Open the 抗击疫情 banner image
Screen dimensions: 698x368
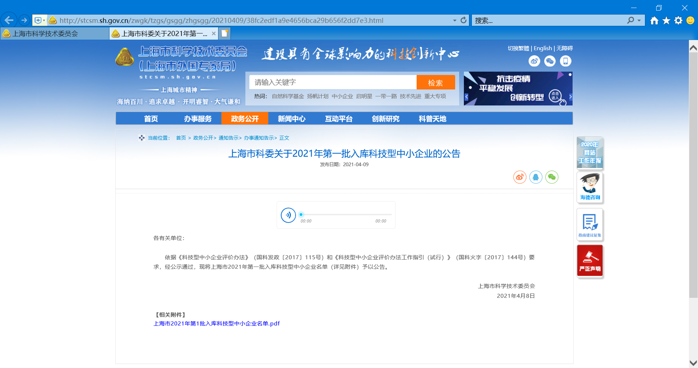pos(518,88)
